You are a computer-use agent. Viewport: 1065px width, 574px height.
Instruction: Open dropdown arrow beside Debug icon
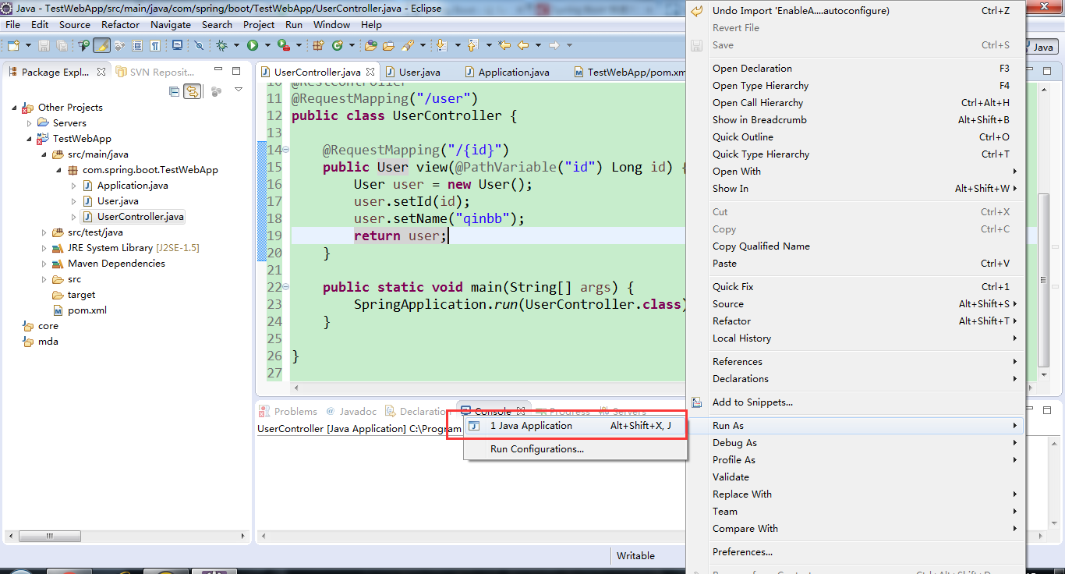236,46
